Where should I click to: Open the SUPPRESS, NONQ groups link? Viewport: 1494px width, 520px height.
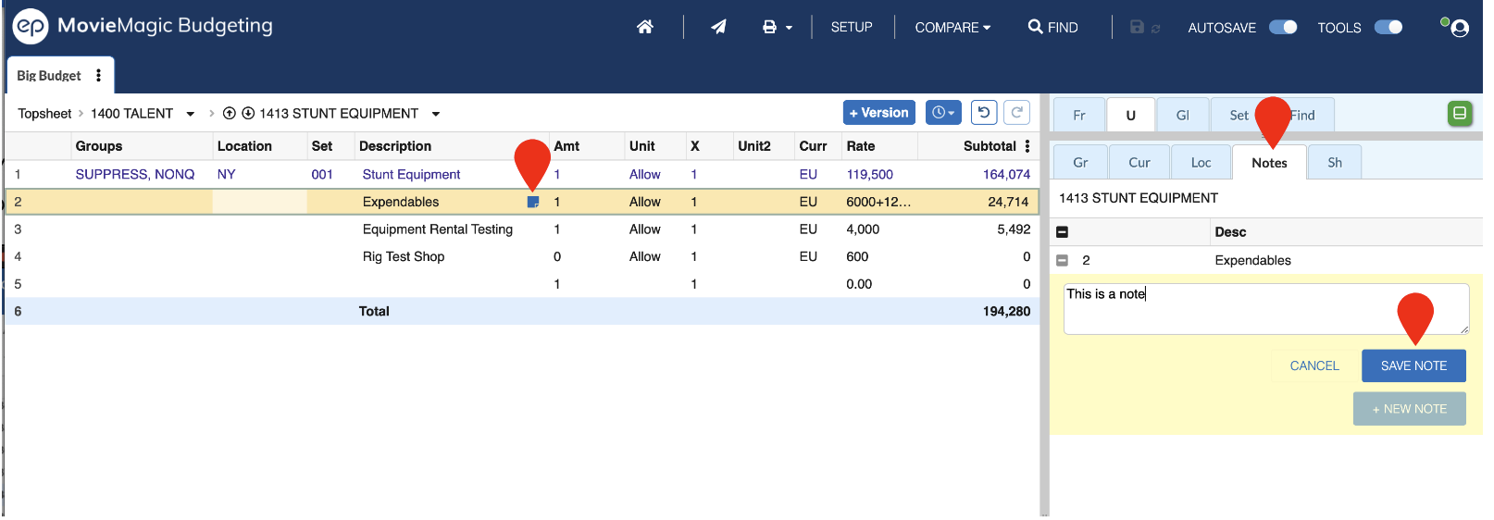click(x=135, y=174)
